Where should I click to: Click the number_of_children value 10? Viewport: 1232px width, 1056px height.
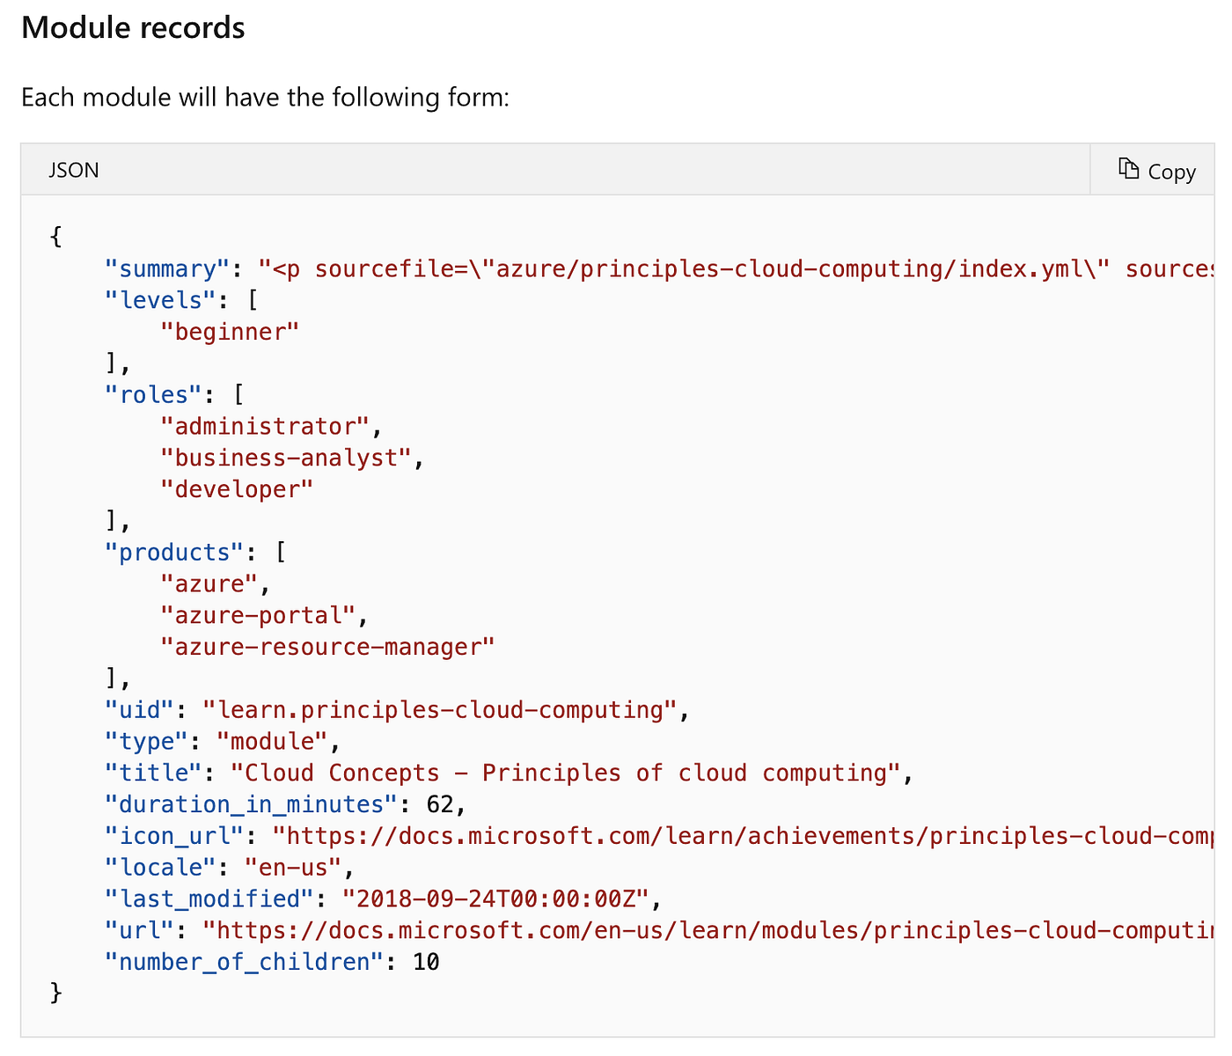(x=425, y=962)
